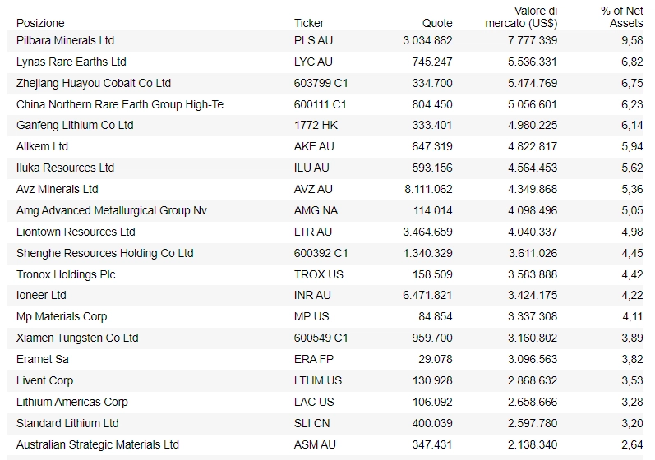Click Zhejiang Huayou Cobalt Co Ltd
The width and height of the screenshot is (655, 460).
[x=93, y=83]
